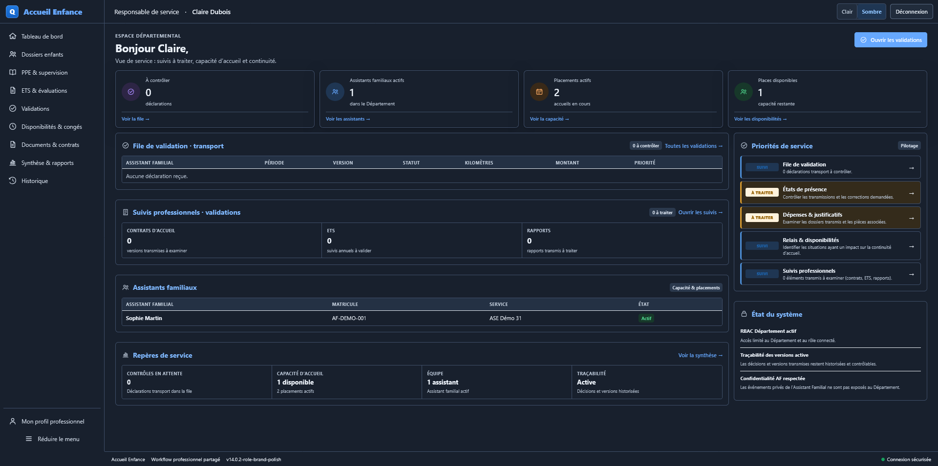Click Disponibilités & congés clock icon
Screen dimensions: 938x466
point(13,126)
